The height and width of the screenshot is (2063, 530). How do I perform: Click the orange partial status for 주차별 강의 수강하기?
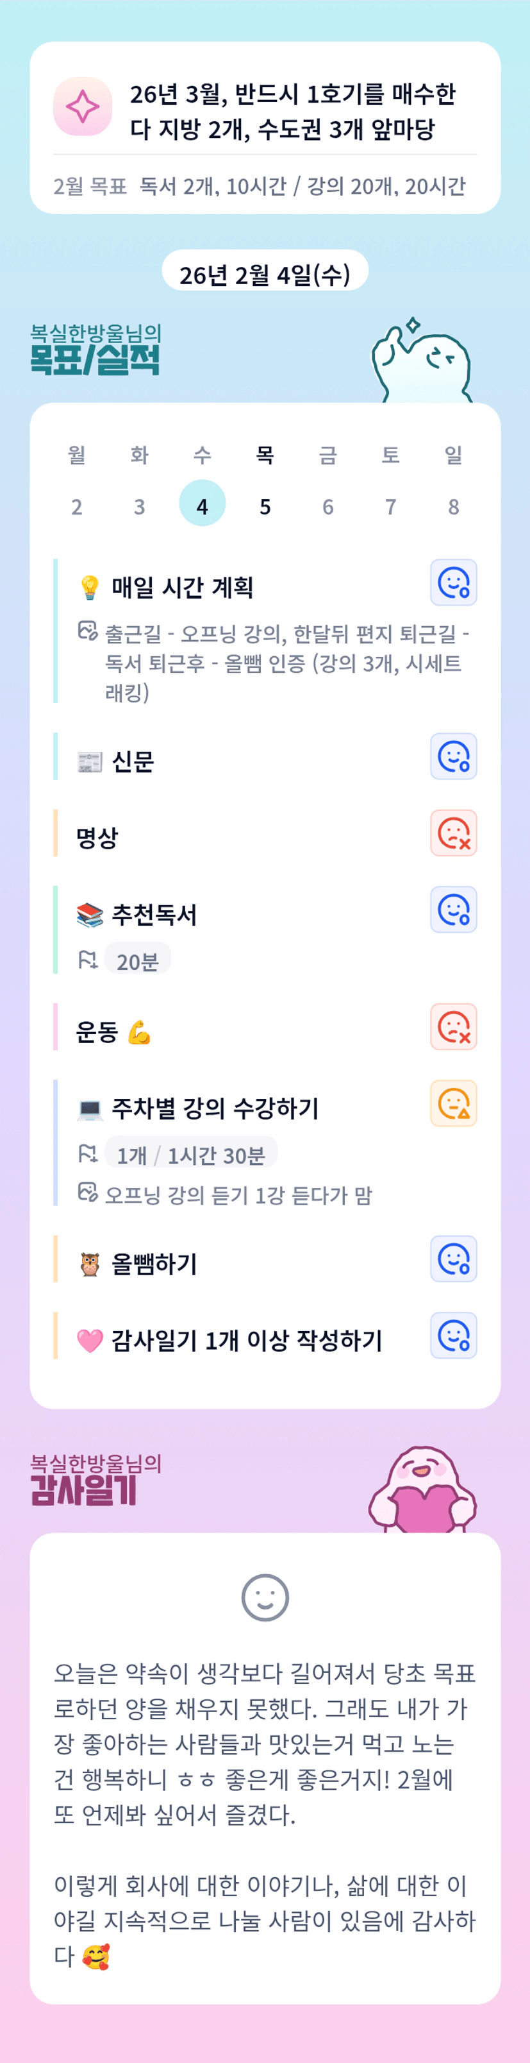pyautogui.click(x=453, y=1103)
